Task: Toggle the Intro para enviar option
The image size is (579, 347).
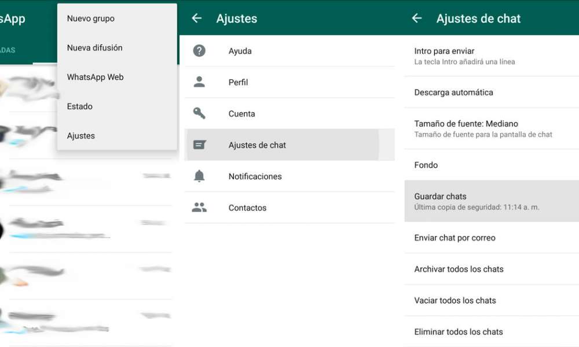Action: pos(492,56)
